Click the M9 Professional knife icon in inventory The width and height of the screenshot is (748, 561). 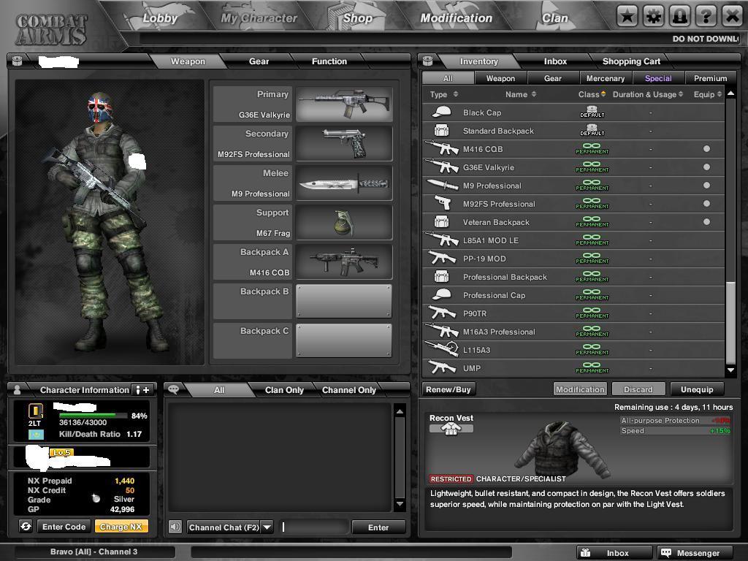click(x=442, y=185)
